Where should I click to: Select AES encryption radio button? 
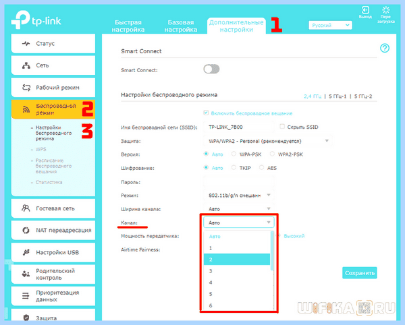point(261,167)
